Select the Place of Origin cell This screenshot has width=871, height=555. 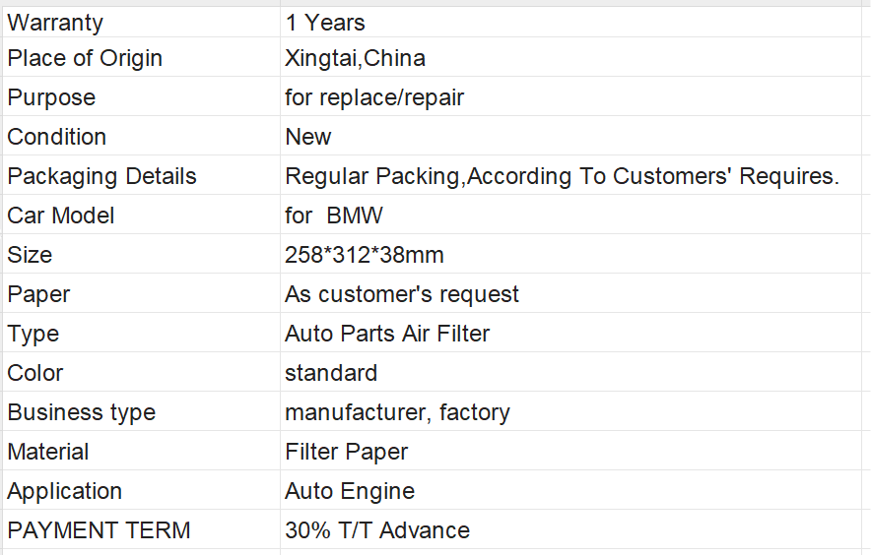[x=141, y=57]
